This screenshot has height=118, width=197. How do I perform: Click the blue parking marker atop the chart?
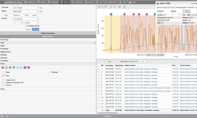[x=111, y=14]
